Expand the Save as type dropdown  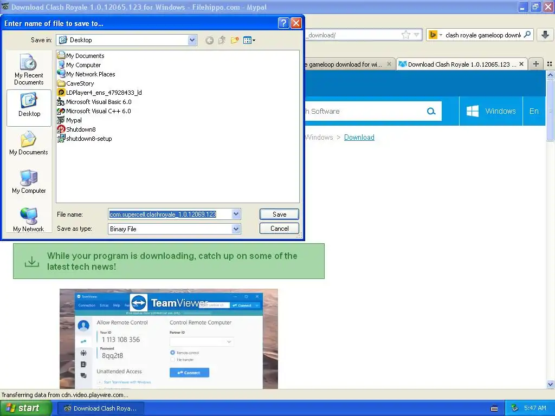(x=236, y=229)
